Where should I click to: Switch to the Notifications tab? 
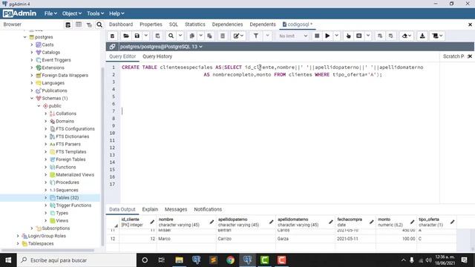208,209
